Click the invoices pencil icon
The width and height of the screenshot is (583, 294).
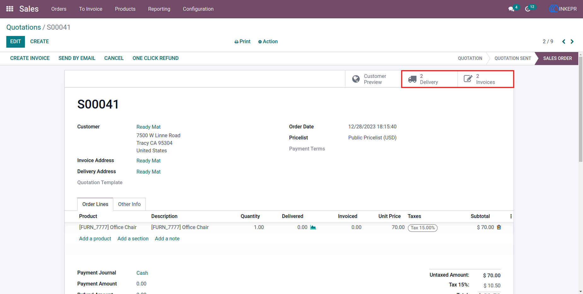tap(468, 79)
